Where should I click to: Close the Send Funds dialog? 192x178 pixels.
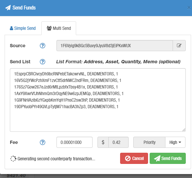tap(189, 8)
